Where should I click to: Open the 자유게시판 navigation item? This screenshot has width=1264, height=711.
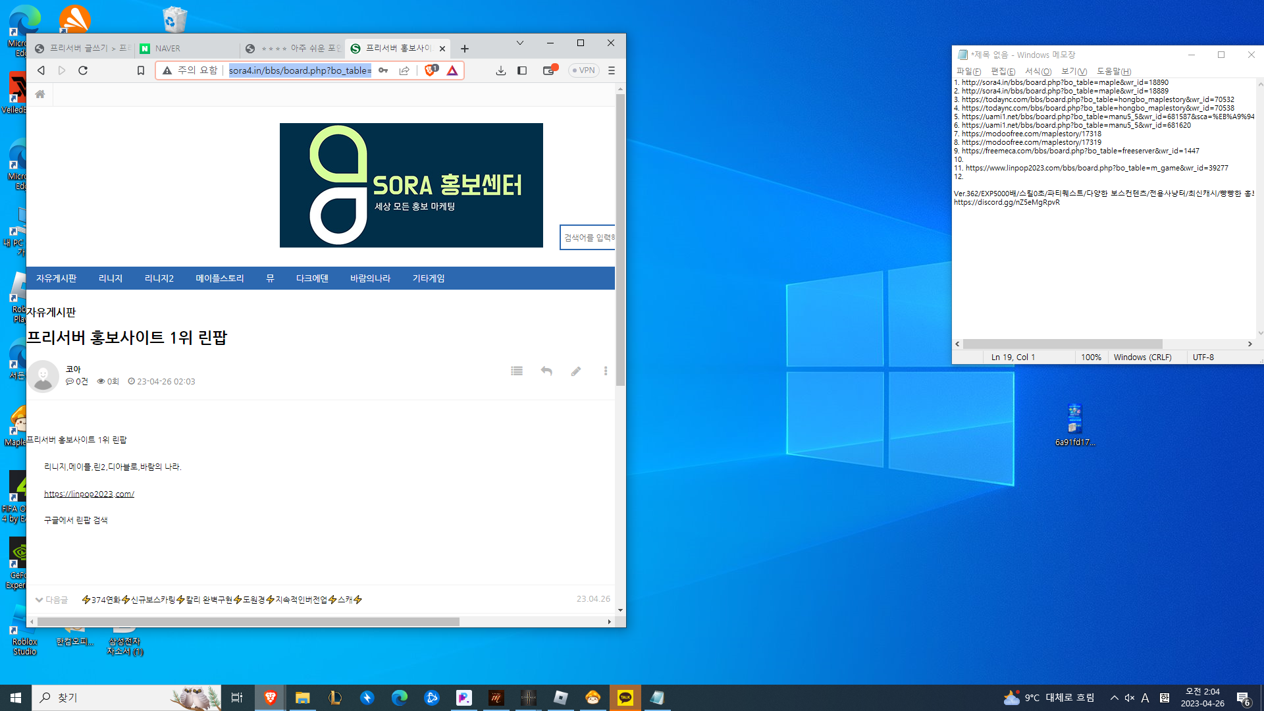click(57, 278)
